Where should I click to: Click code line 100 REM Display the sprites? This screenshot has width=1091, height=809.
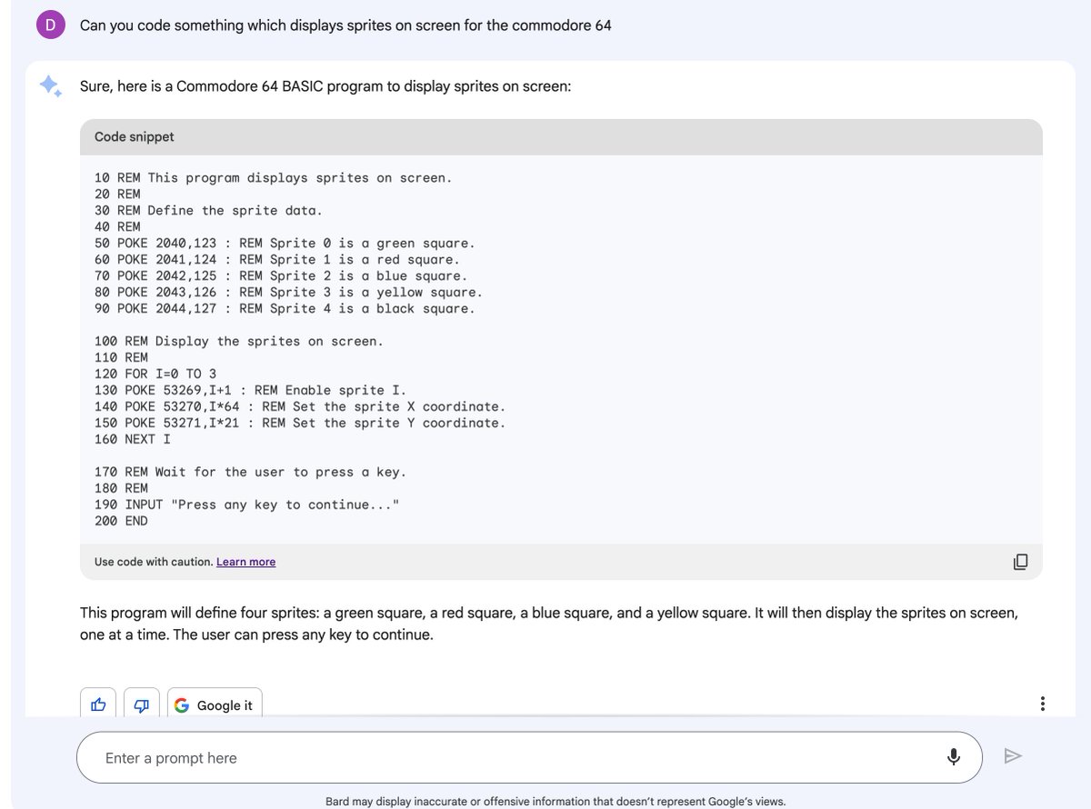(x=239, y=342)
